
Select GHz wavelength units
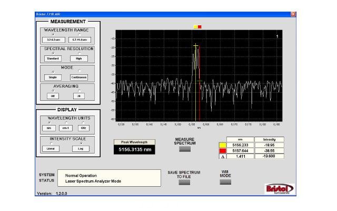83,128
